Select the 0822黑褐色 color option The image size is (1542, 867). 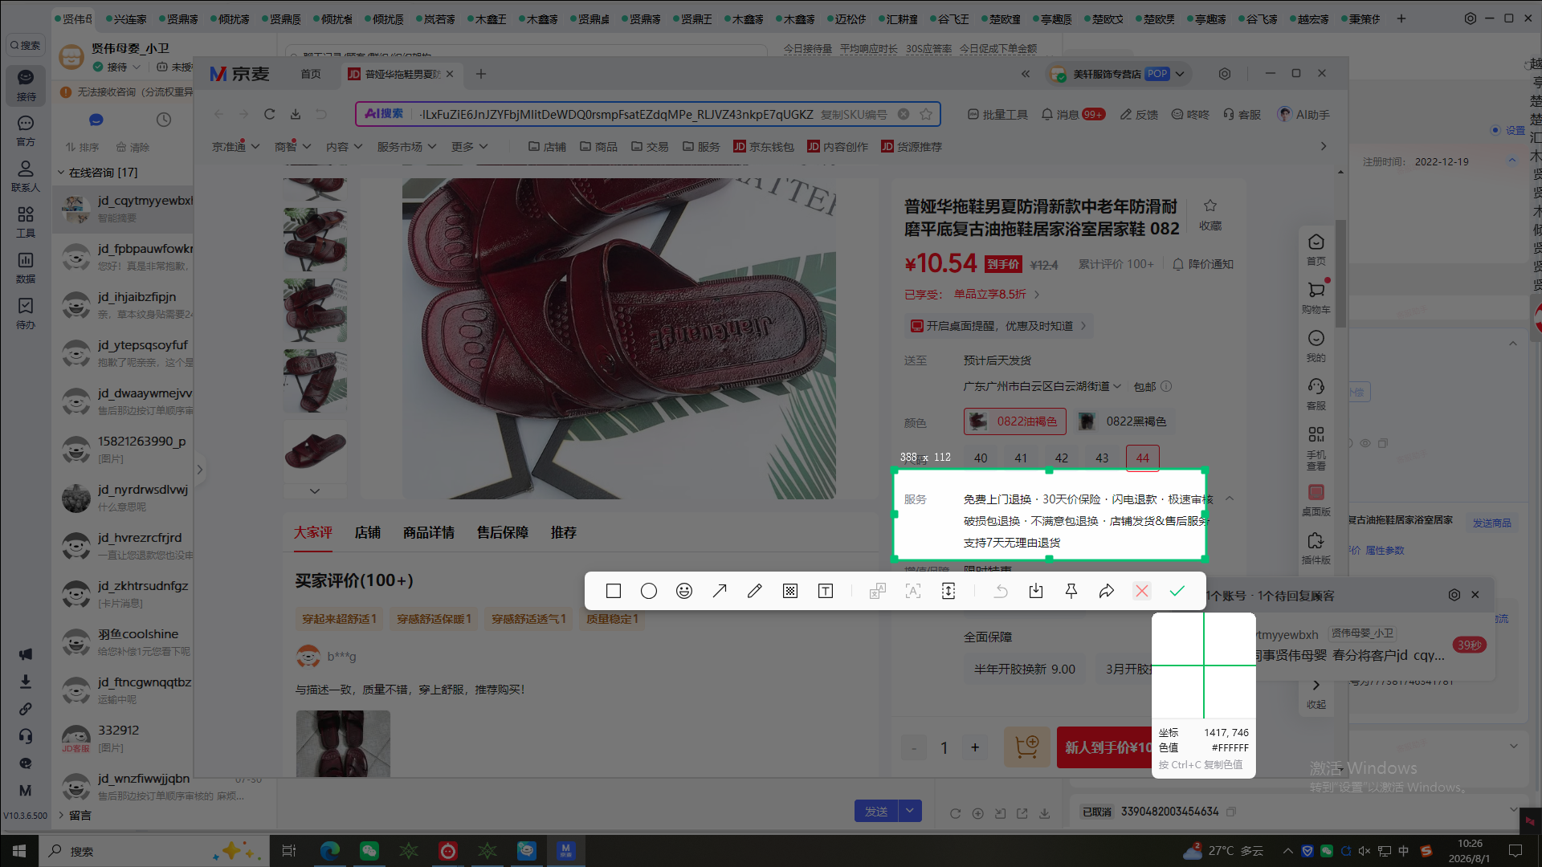(1124, 421)
